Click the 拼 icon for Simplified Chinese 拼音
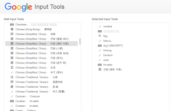171x111 pixels. [x=12, y=34]
